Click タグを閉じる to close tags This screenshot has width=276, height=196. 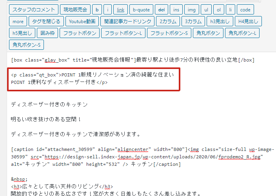coord(46,21)
